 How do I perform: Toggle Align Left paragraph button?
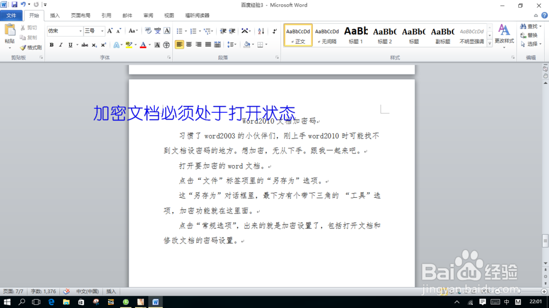(180, 44)
